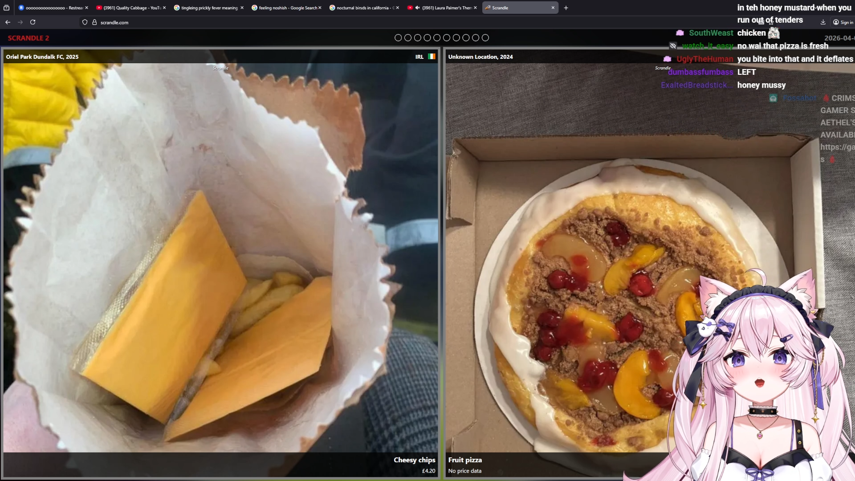Click Sign in button
The image size is (855, 481).
pos(843,22)
